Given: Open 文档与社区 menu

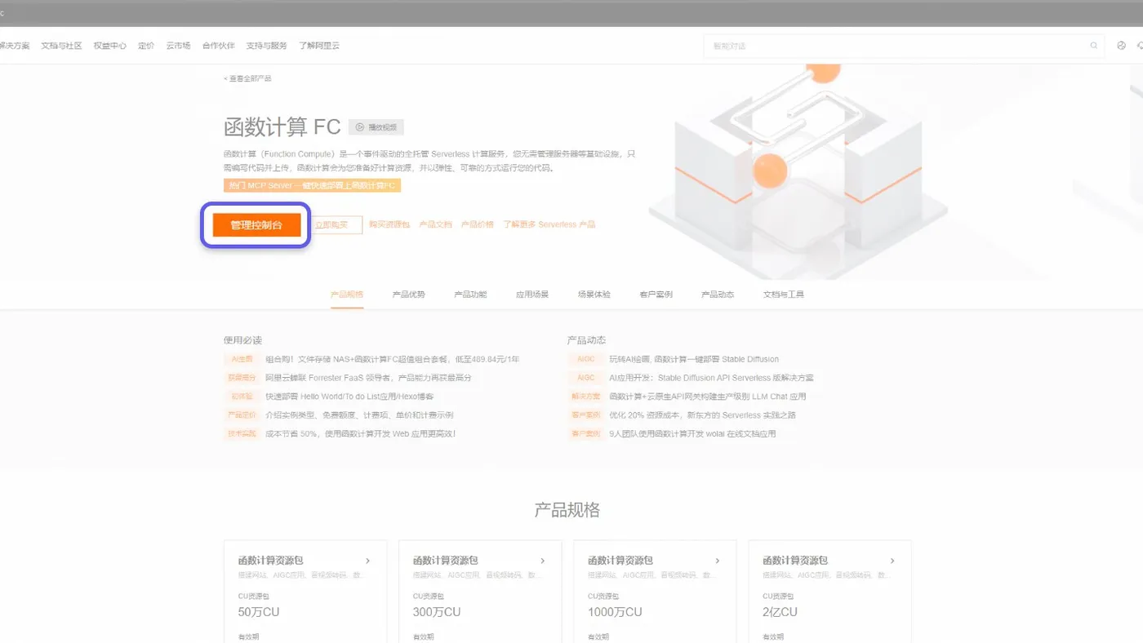Looking at the screenshot, I should tap(62, 46).
